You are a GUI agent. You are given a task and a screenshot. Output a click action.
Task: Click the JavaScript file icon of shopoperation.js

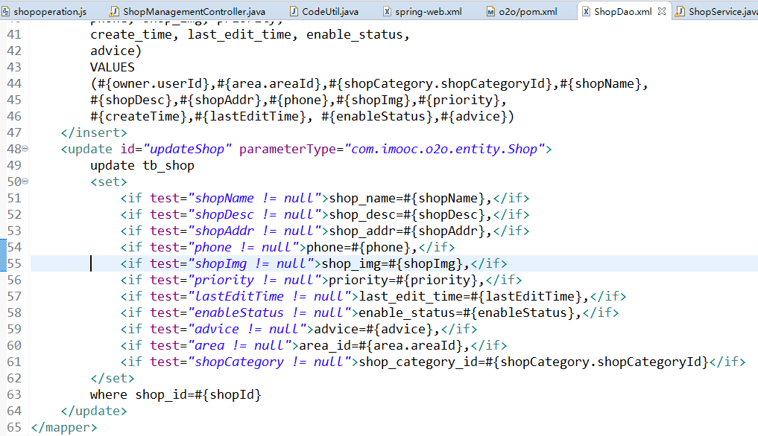click(x=6, y=11)
